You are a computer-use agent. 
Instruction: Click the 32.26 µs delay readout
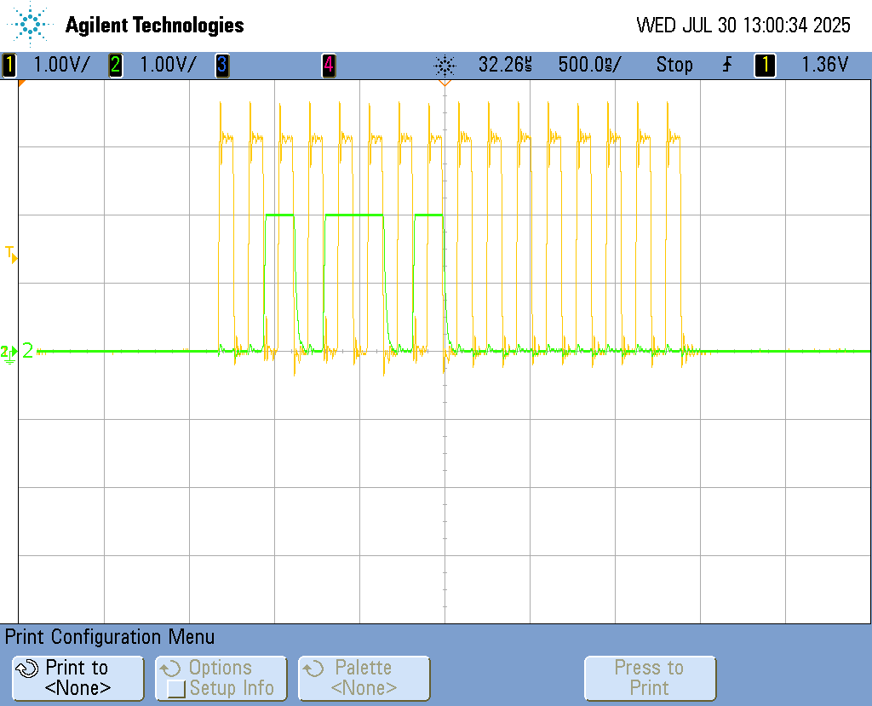pos(505,65)
